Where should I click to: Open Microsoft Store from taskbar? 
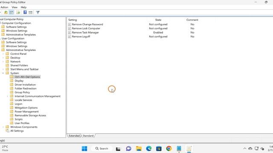pyautogui.click(x=159, y=149)
